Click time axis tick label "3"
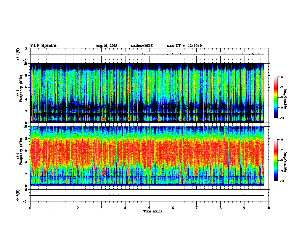The height and width of the screenshot is (233, 302). tap(101, 208)
